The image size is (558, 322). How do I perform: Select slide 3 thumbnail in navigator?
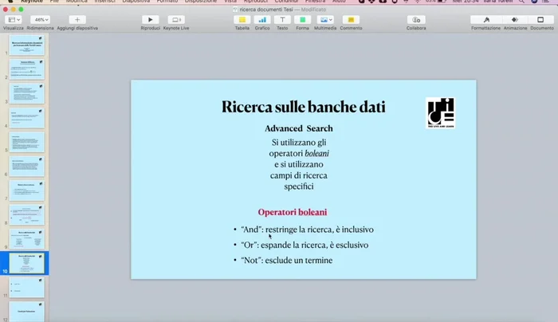click(x=26, y=93)
